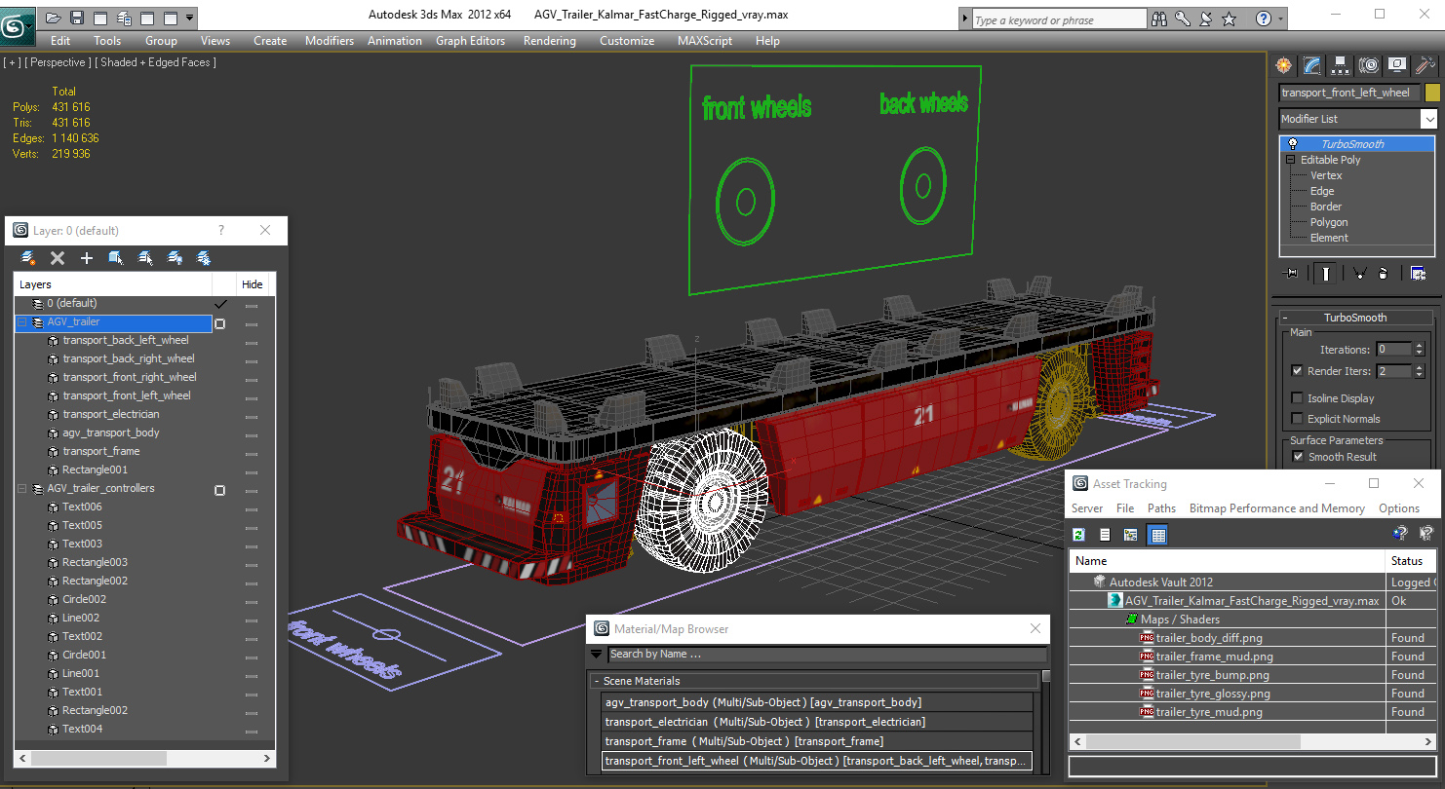
Task: Click Create New Layer icon in Layer dialog
Action: click(x=28, y=258)
